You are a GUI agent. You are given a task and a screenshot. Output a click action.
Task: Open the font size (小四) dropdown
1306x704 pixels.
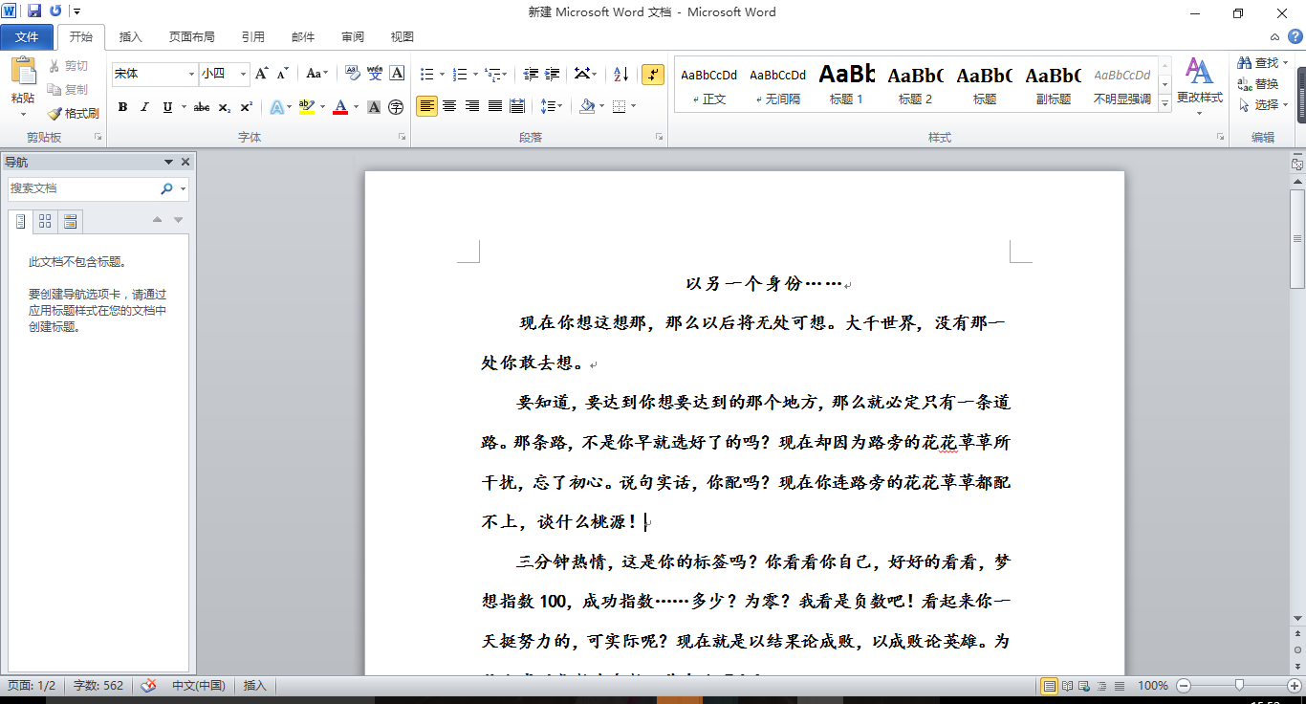click(244, 74)
